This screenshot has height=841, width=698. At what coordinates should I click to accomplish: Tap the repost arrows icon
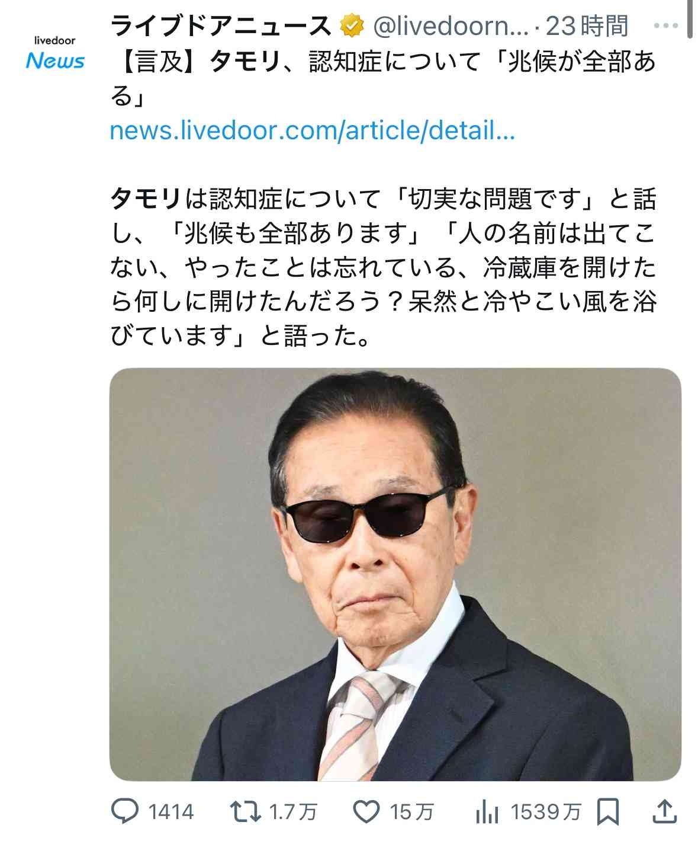pyautogui.click(x=245, y=811)
